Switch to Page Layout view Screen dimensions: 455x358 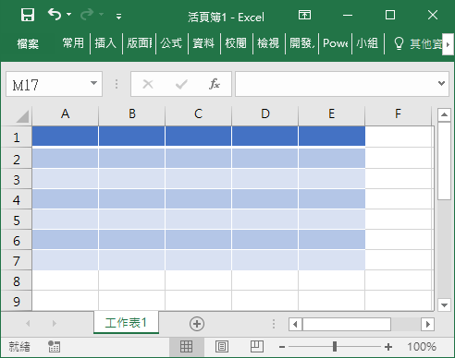pos(222,347)
